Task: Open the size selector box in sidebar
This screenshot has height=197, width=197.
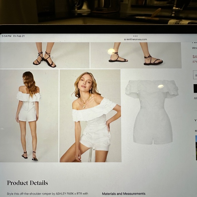Action: pyautogui.click(x=195, y=75)
